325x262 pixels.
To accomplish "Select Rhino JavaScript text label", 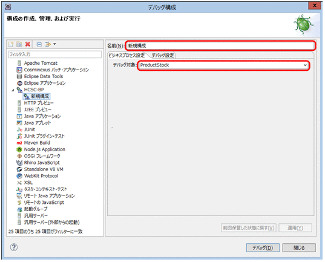I will (x=42, y=163).
